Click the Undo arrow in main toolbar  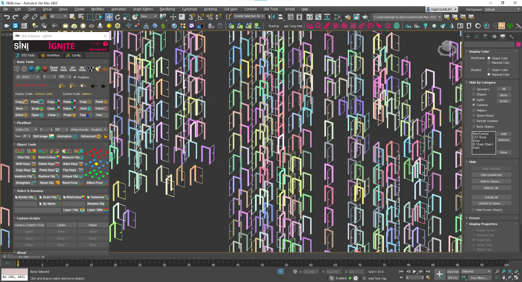click(x=7, y=17)
